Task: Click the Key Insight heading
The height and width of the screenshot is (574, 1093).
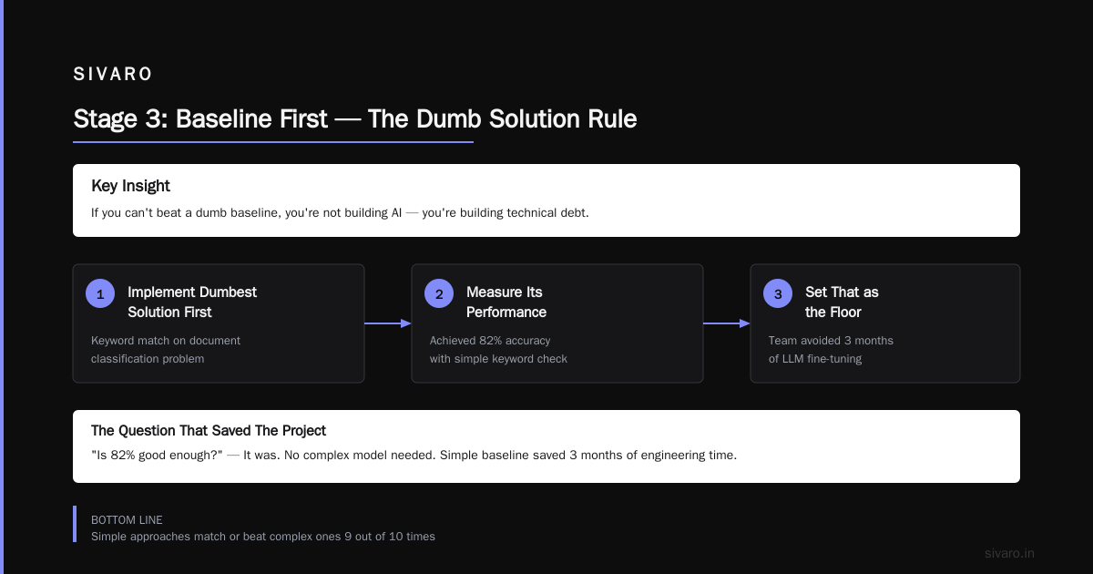Action: tap(130, 186)
